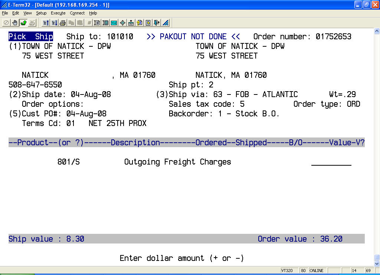
Task: Click the greyed-out fax/phone icon
Action: coord(32,23)
